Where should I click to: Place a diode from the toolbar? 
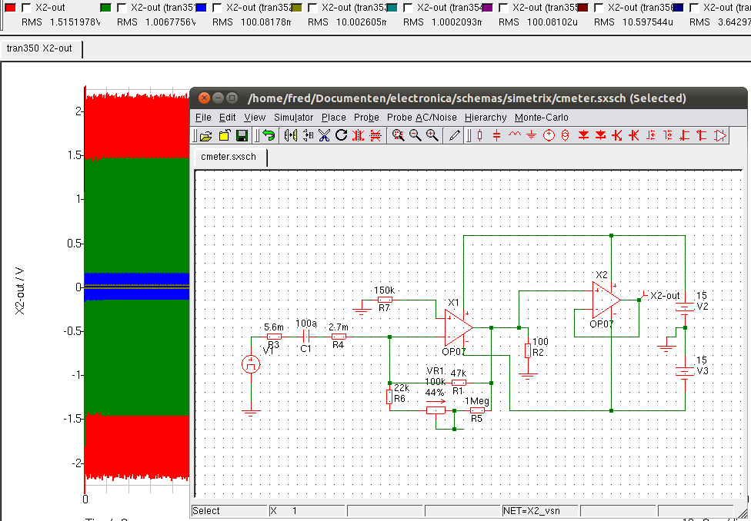coord(583,136)
